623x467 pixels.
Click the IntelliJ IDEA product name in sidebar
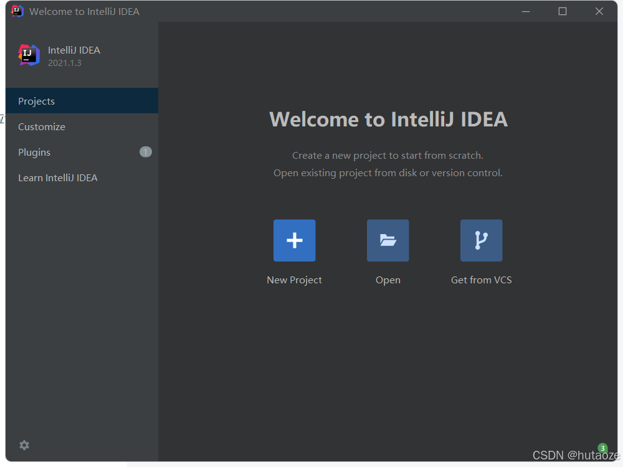pos(74,50)
